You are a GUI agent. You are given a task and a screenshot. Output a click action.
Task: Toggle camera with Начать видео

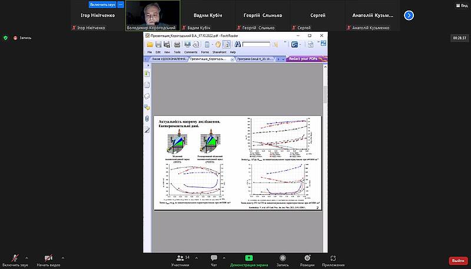click(x=49, y=260)
